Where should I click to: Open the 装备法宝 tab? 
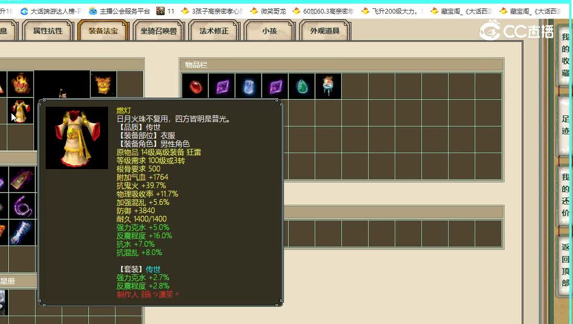[x=103, y=31]
